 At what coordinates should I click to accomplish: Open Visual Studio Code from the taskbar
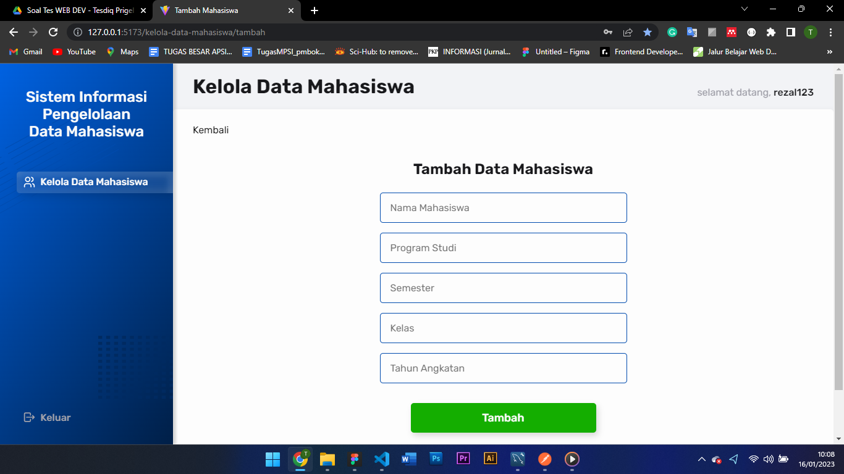[381, 459]
